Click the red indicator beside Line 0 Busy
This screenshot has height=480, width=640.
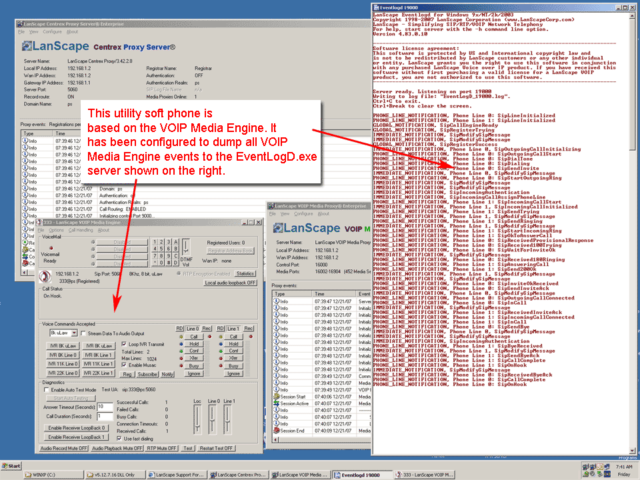[181, 366]
